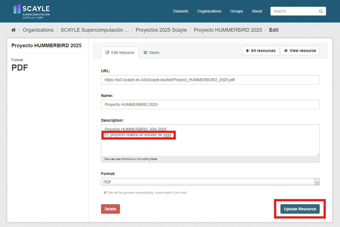The width and height of the screenshot is (340, 227).
Task: Open the About menu item
Action: (x=257, y=11)
